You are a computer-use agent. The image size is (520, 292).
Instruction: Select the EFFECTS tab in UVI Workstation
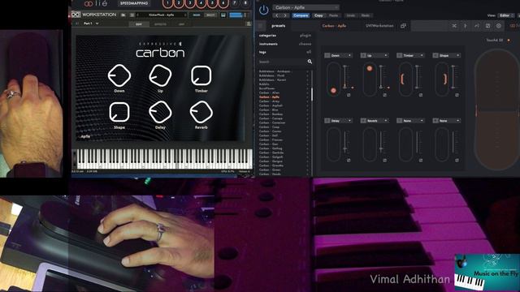coord(161,24)
